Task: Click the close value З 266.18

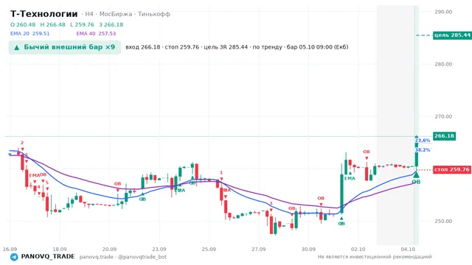Action: coord(111,24)
